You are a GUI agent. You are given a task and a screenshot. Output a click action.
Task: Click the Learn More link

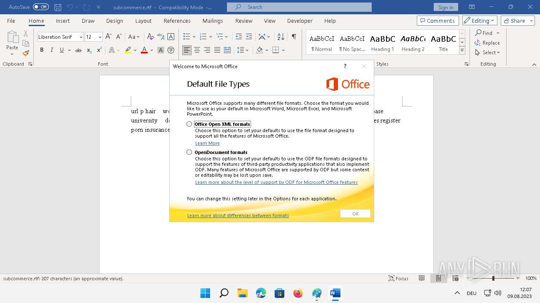[207, 143]
